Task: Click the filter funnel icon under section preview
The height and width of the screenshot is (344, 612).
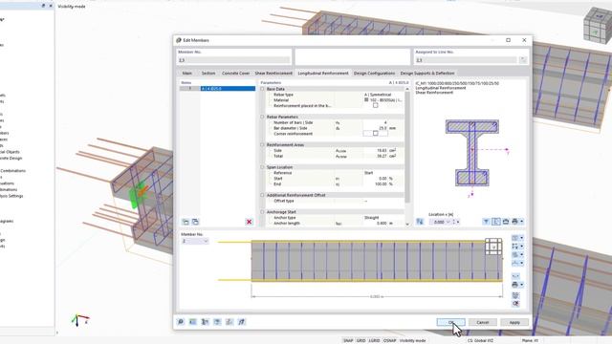Action: point(486,222)
